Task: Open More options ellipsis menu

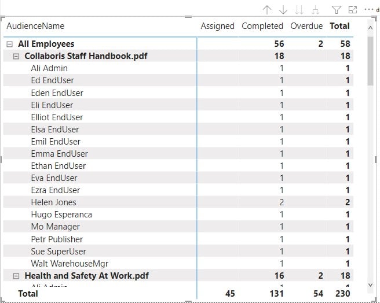Action: click(368, 10)
